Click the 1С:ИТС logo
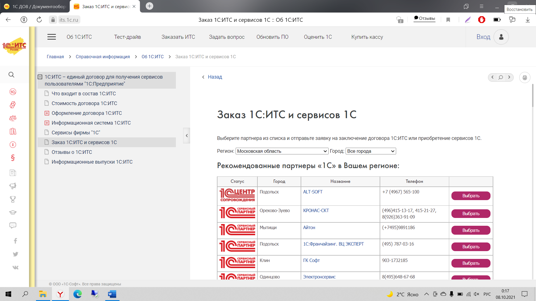This screenshot has width=536, height=301. (14, 46)
